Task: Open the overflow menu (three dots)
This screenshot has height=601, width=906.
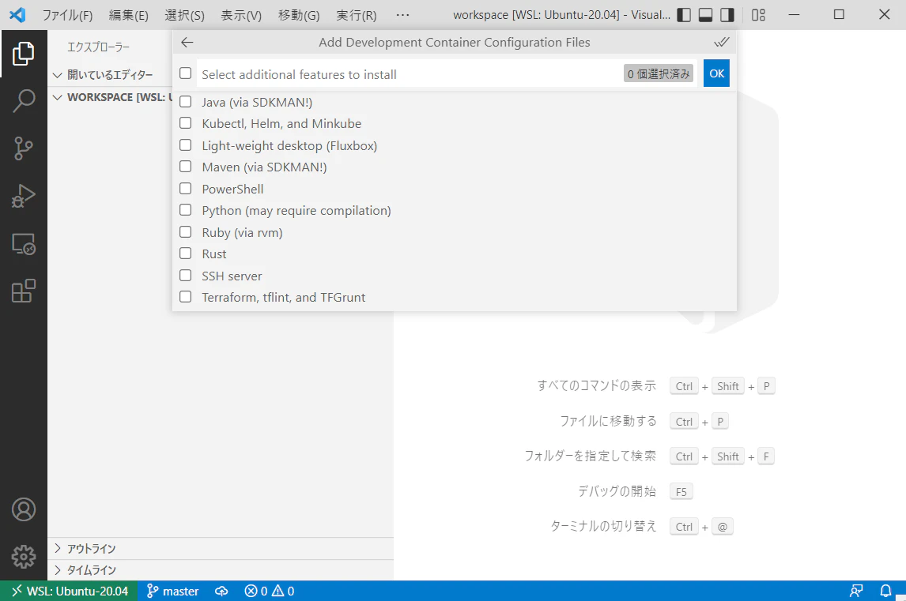Action: [x=402, y=15]
